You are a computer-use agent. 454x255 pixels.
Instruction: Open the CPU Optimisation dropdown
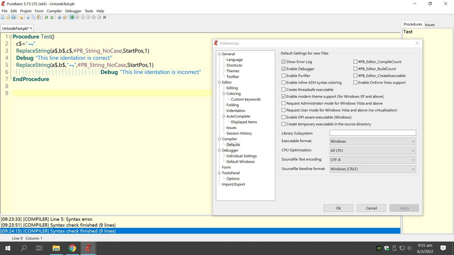372,151
